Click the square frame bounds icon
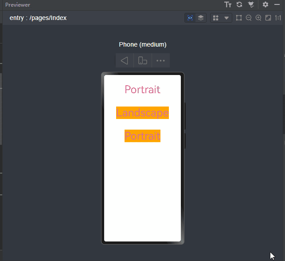 pyautogui.click(x=239, y=18)
